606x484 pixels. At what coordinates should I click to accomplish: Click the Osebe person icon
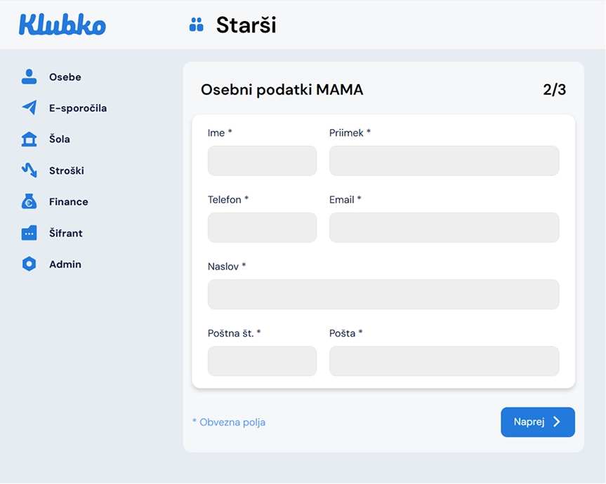coord(29,77)
